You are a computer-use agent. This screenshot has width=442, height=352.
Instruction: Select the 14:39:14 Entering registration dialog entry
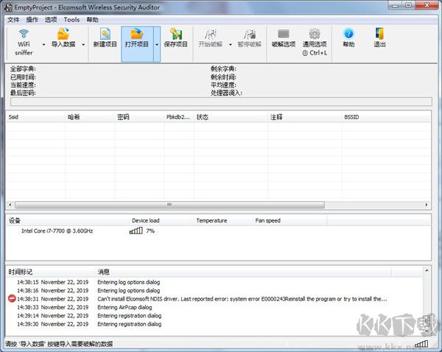pyautogui.click(x=214, y=316)
